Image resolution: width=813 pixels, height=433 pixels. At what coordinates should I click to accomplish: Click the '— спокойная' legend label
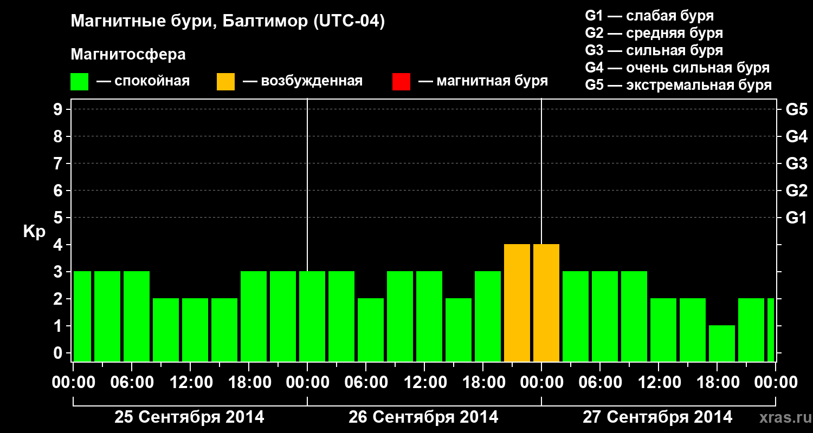point(143,81)
